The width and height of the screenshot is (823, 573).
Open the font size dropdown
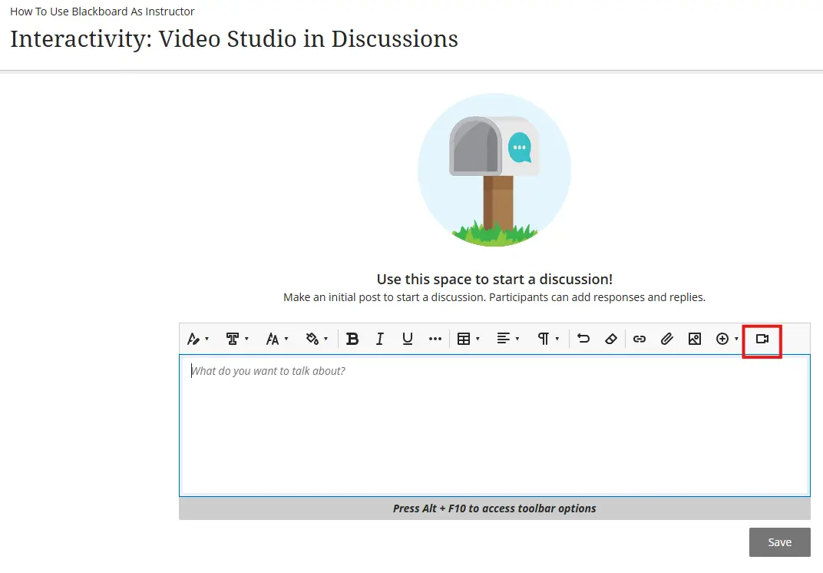[277, 339]
